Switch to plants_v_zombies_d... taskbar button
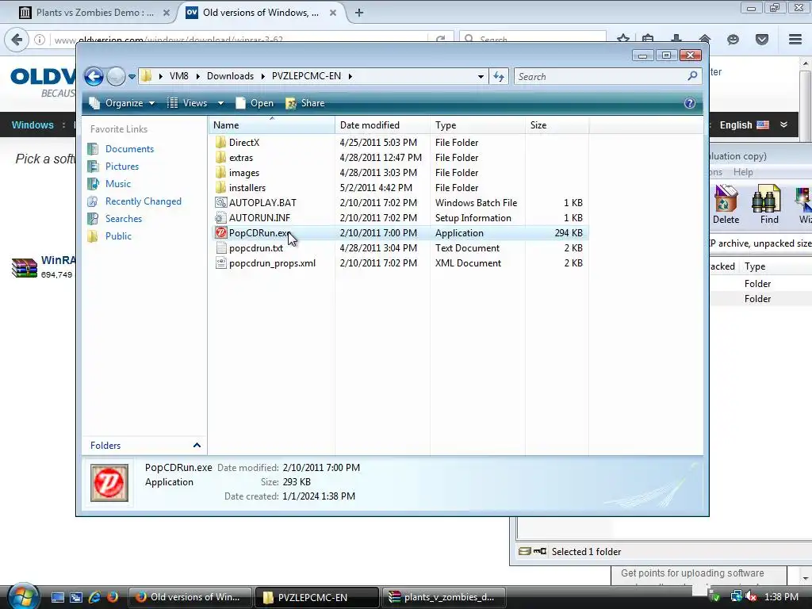This screenshot has height=609, width=812. pos(443,597)
